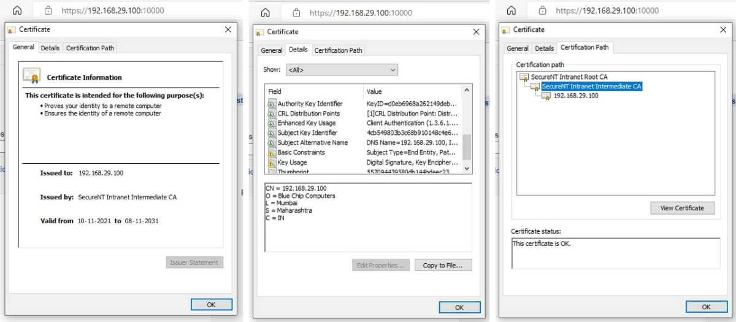
Task: Click Authority Key Identifier field icon
Action: click(272, 104)
